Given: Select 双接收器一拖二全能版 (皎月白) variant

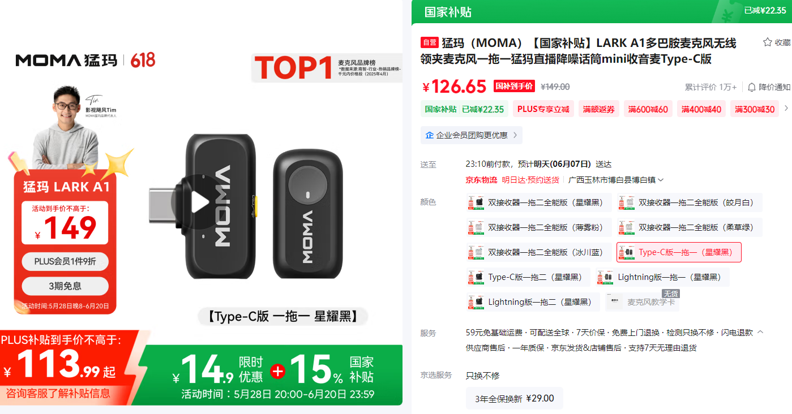Looking at the screenshot, I should (690, 202).
